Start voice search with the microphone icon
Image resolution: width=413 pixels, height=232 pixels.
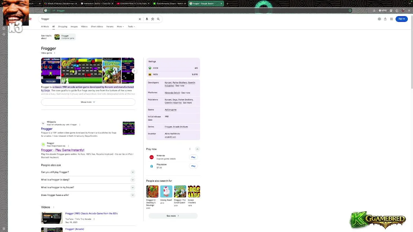click(147, 19)
